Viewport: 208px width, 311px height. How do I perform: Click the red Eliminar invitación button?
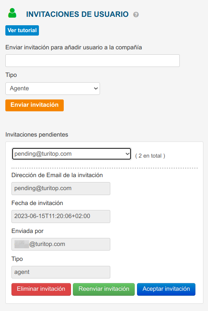(x=41, y=289)
